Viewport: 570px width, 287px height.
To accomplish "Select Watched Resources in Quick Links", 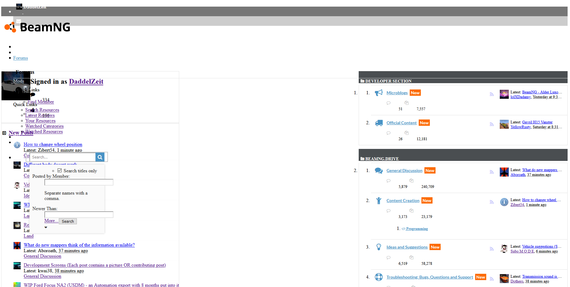I will pyautogui.click(x=44, y=131).
